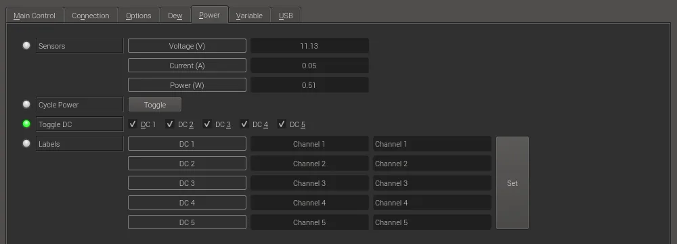Open the Options tab
This screenshot has height=244, width=677.
(139, 16)
